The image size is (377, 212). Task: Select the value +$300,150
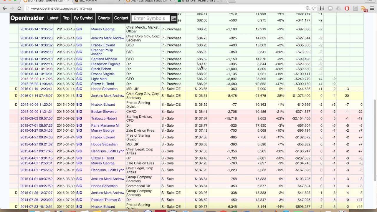click(x=302, y=84)
